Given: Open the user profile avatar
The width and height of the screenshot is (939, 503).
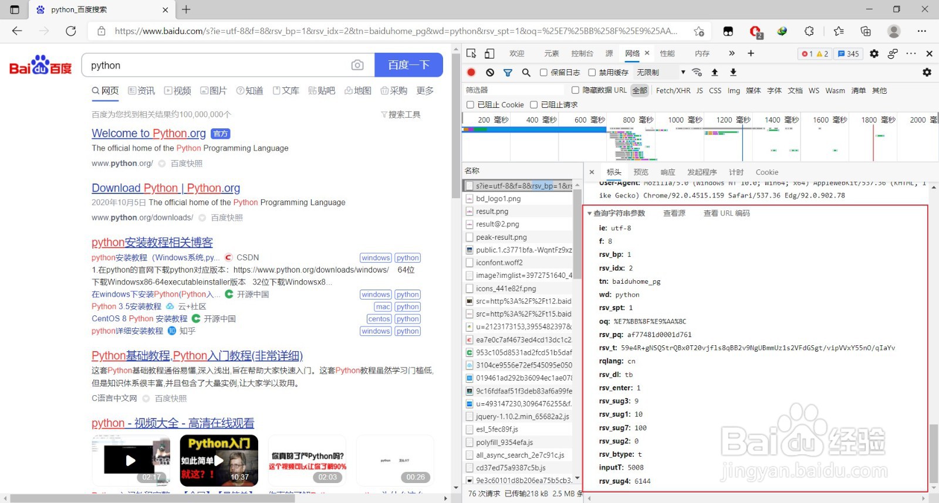Looking at the screenshot, I should pos(894,31).
